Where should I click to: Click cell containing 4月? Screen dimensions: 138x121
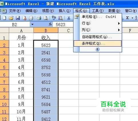pos(21,66)
